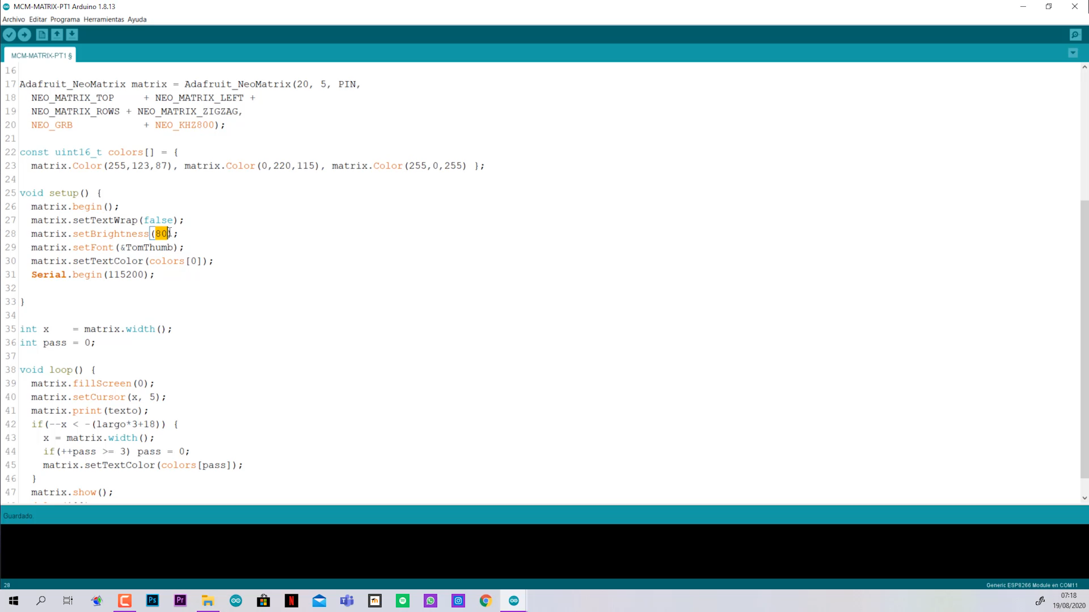Click Color(255,0,255) on line 23
Viewport: 1089px width, 612px height.
tap(420, 166)
